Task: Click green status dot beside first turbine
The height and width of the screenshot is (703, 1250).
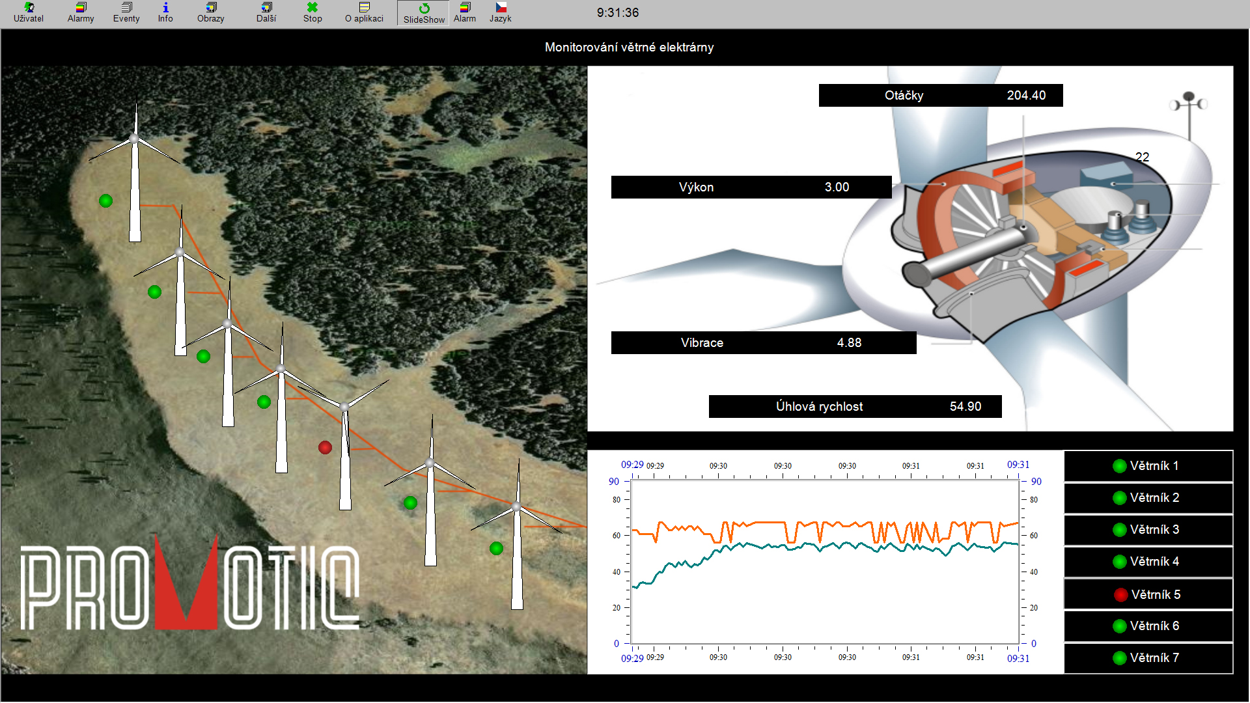Action: click(x=105, y=200)
